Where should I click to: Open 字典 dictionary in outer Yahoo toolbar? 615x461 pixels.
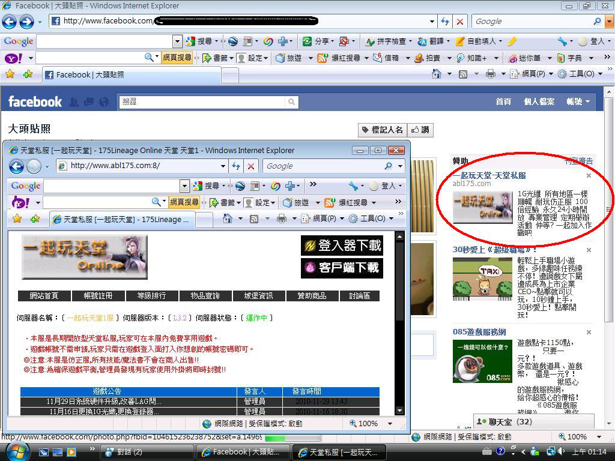coord(571,58)
